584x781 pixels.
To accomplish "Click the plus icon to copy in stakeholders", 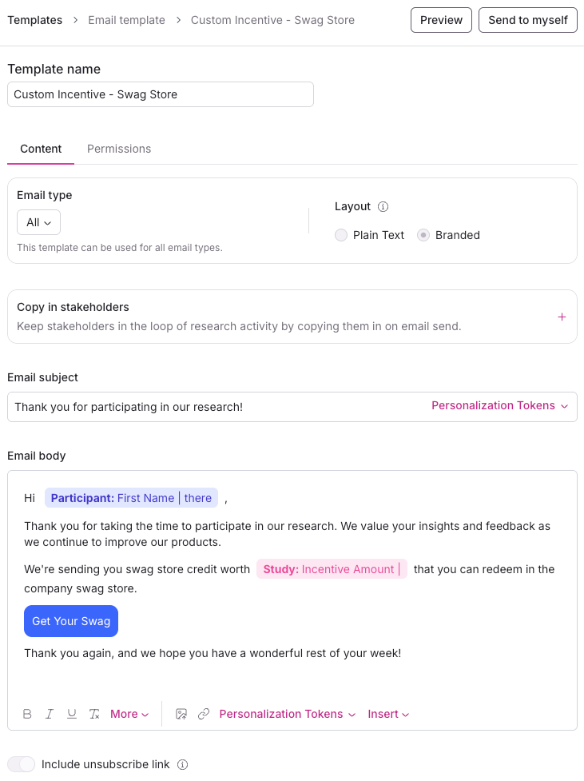I will pyautogui.click(x=562, y=317).
